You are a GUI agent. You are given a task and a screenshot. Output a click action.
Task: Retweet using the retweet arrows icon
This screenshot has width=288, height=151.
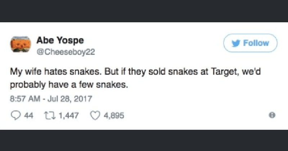[50, 116]
